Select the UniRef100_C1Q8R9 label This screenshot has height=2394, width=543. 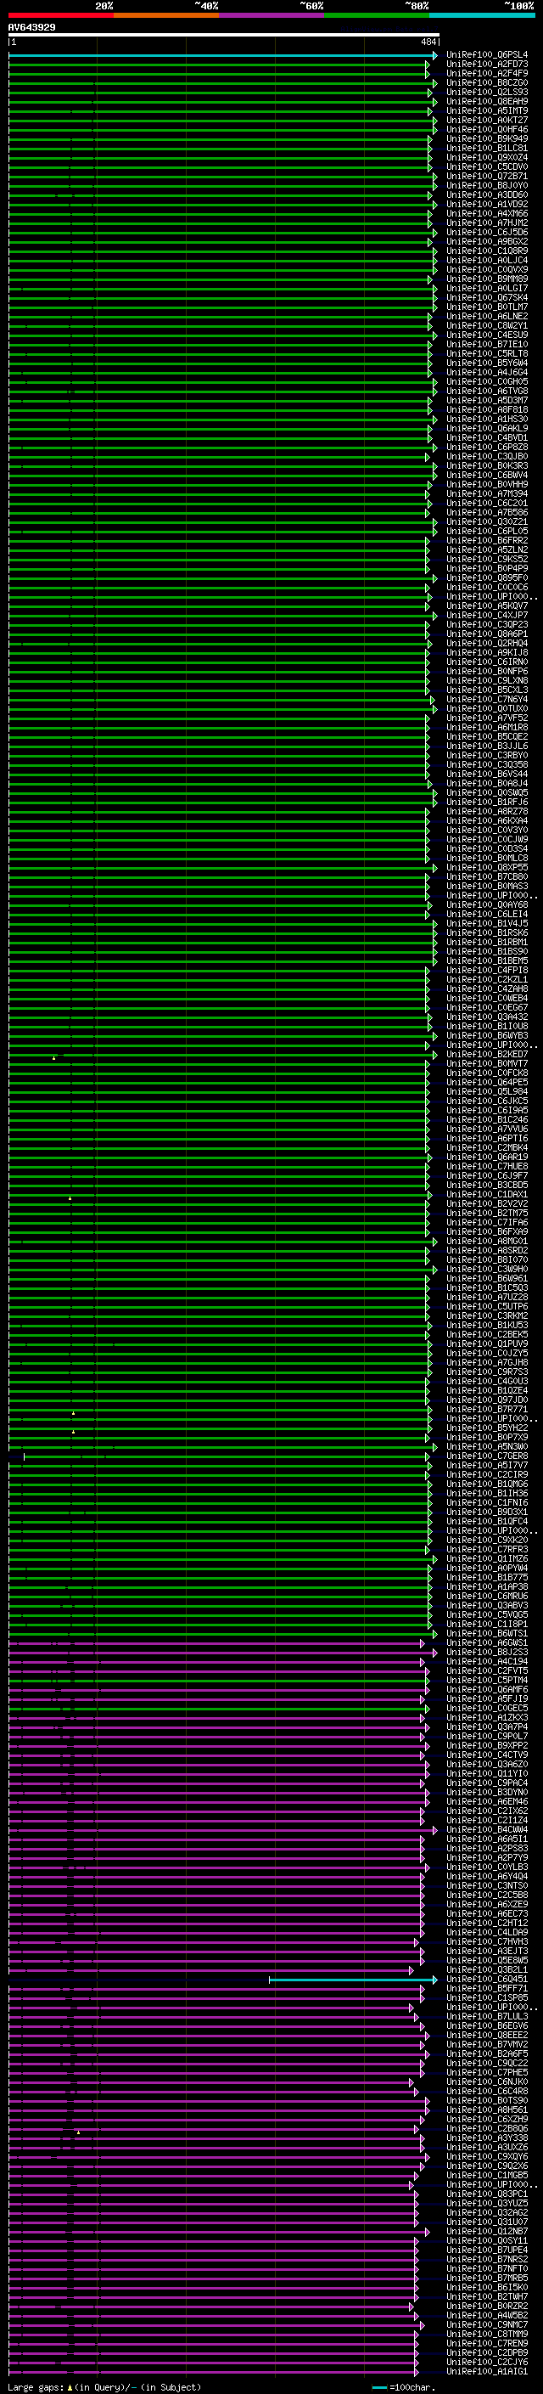(486, 251)
